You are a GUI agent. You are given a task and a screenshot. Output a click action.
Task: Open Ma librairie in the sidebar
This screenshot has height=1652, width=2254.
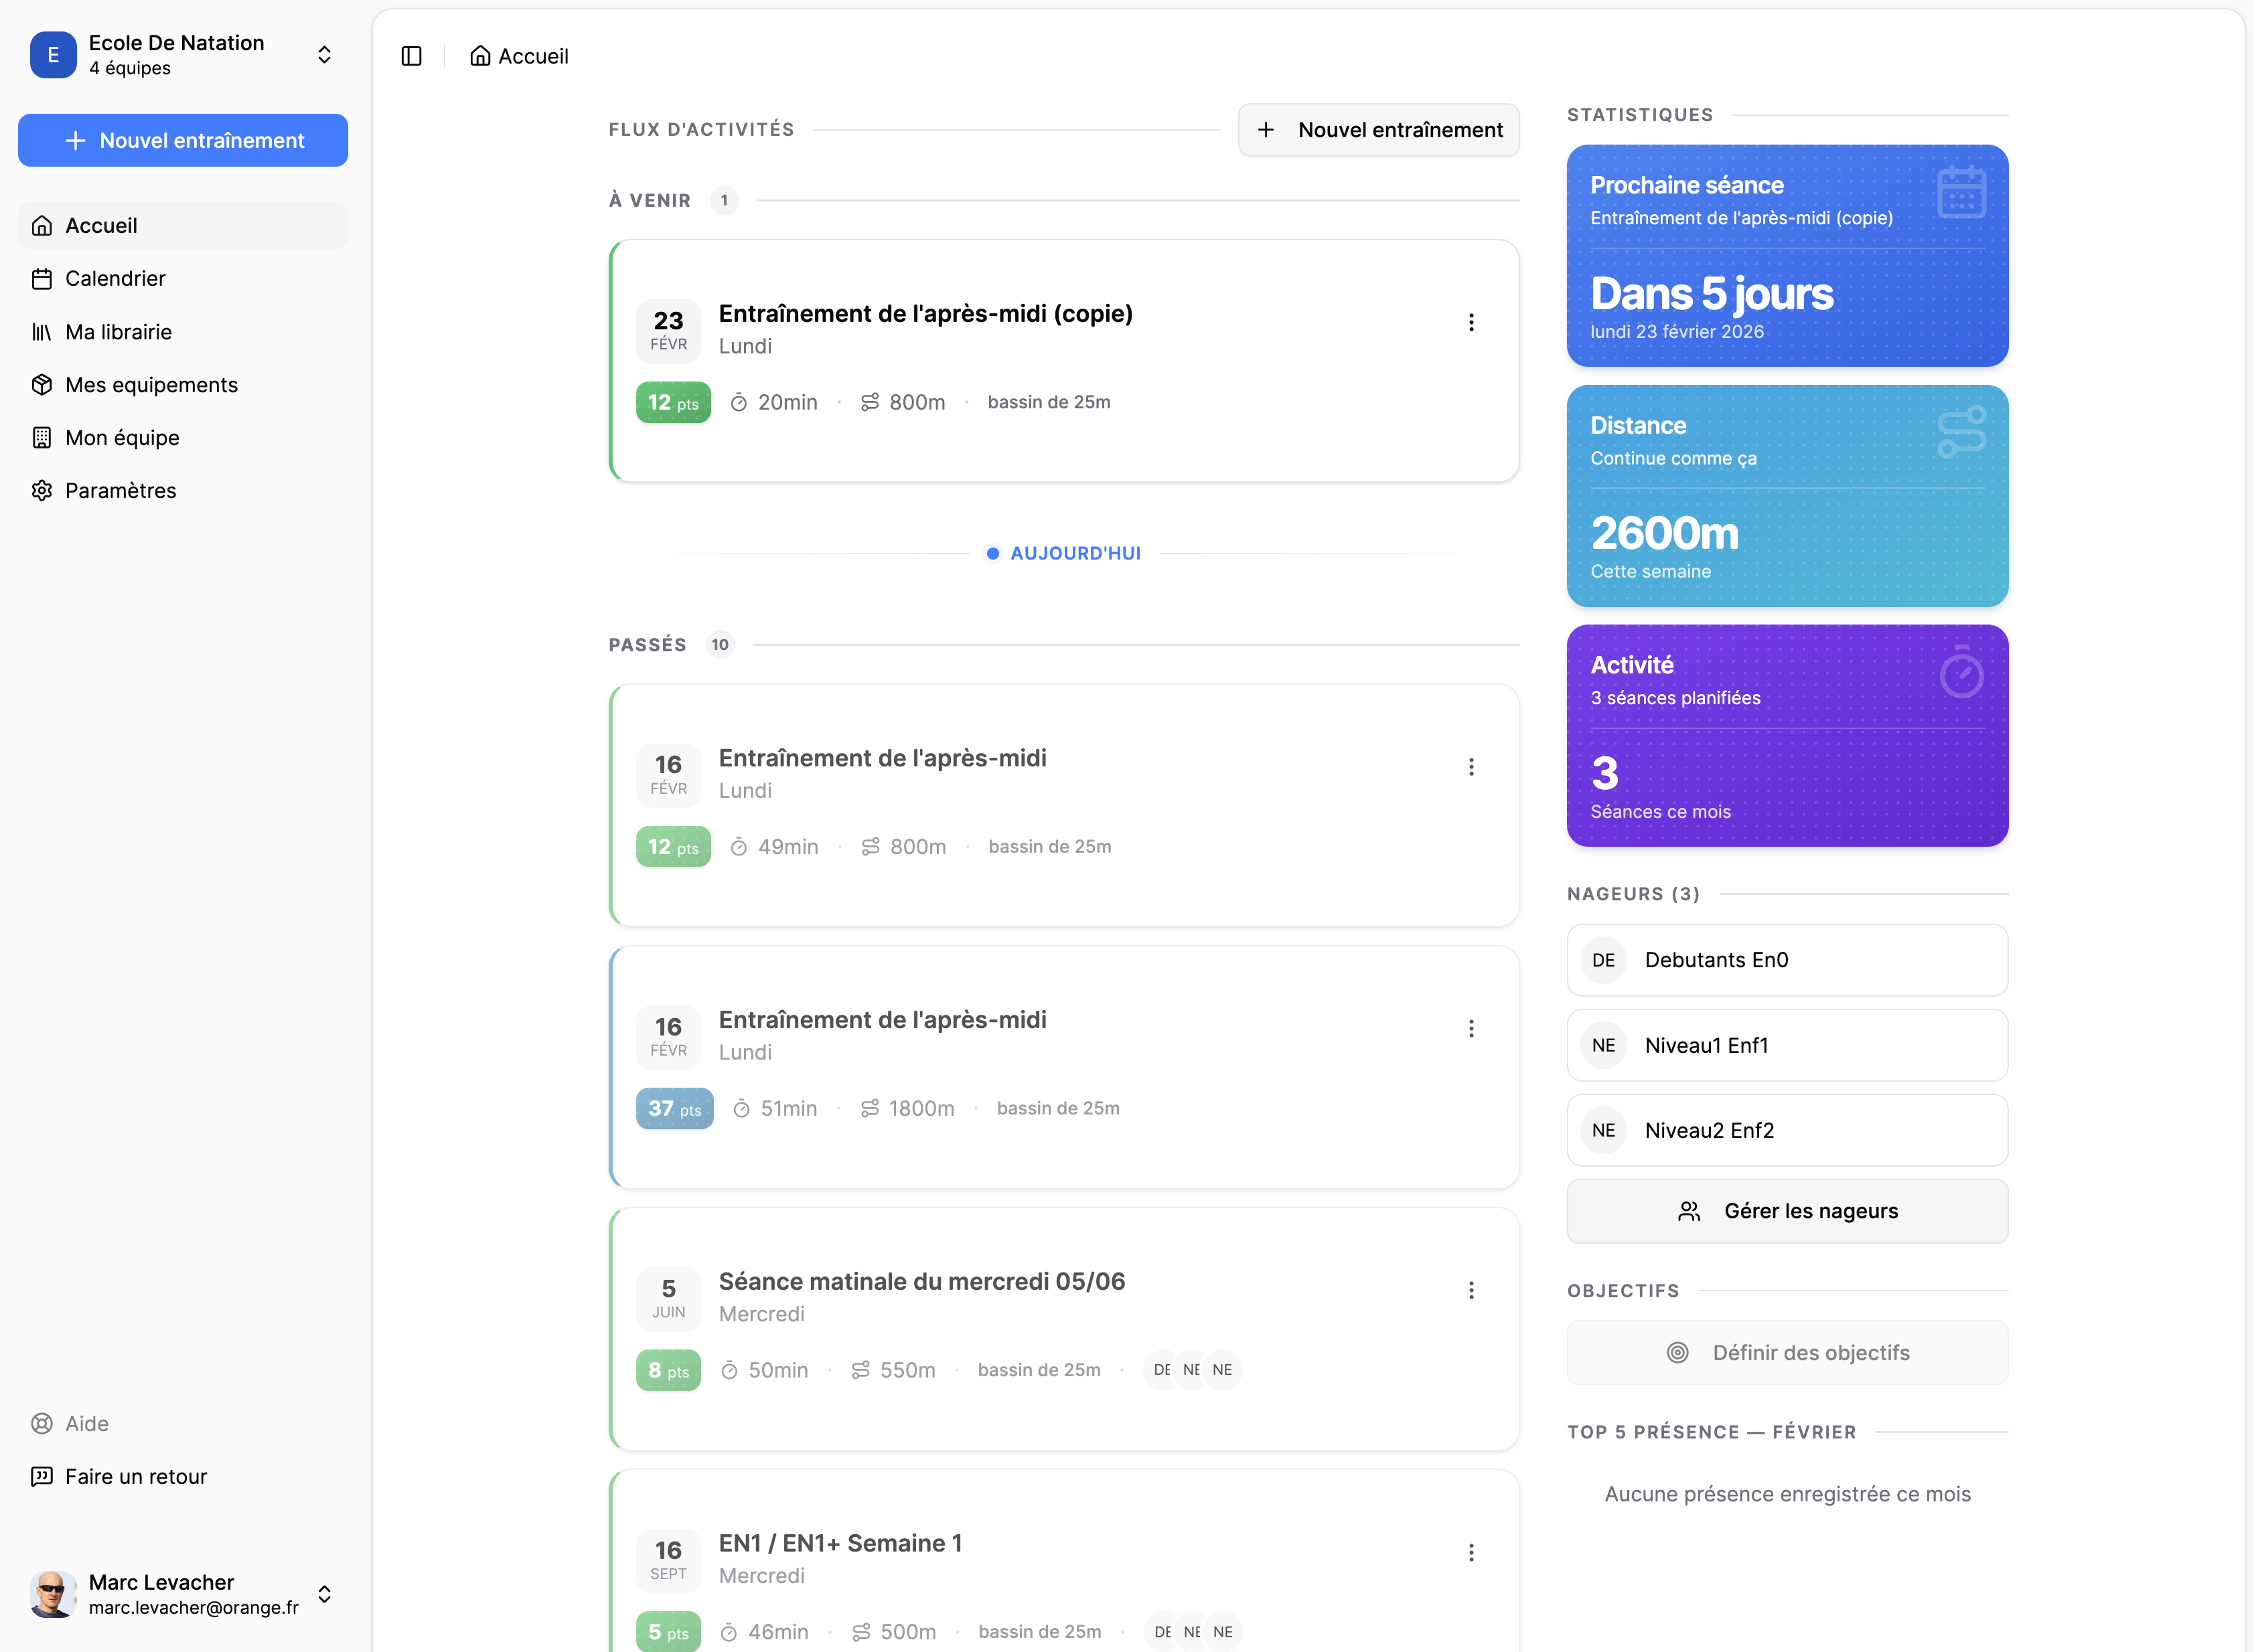click(x=118, y=332)
